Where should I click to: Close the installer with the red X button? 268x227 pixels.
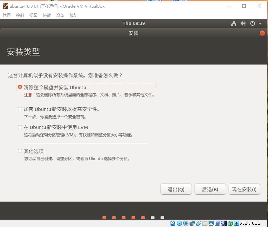pos(262,33)
